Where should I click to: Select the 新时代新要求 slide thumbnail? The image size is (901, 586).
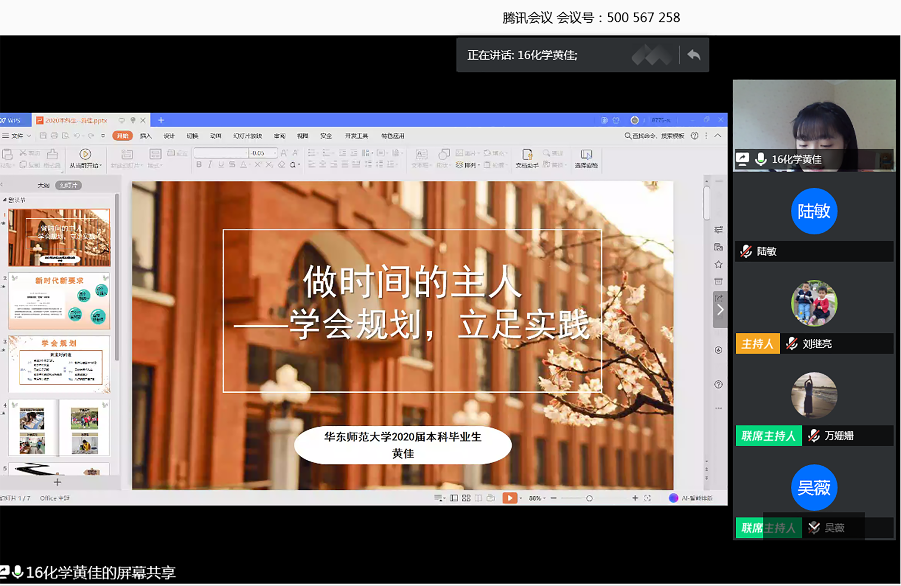(x=59, y=300)
